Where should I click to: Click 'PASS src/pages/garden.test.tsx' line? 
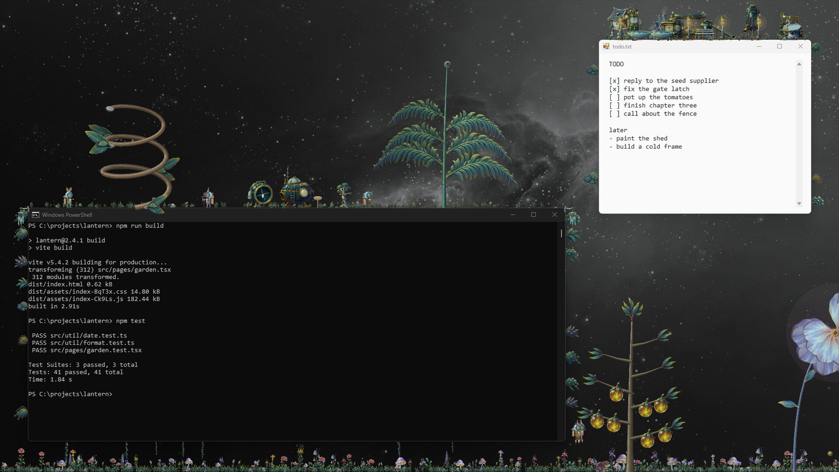tap(87, 351)
